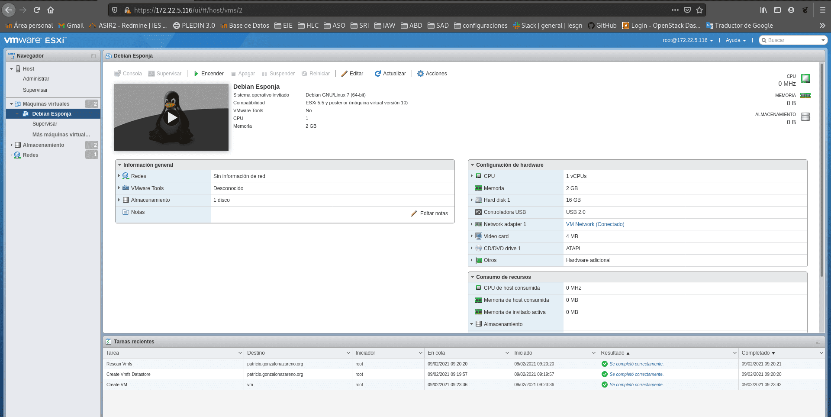Expand the Video card row
Viewport: 831px width, 417px height.
[472, 236]
